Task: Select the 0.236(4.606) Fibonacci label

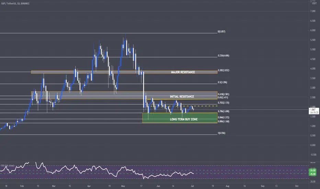Action: click(224, 56)
